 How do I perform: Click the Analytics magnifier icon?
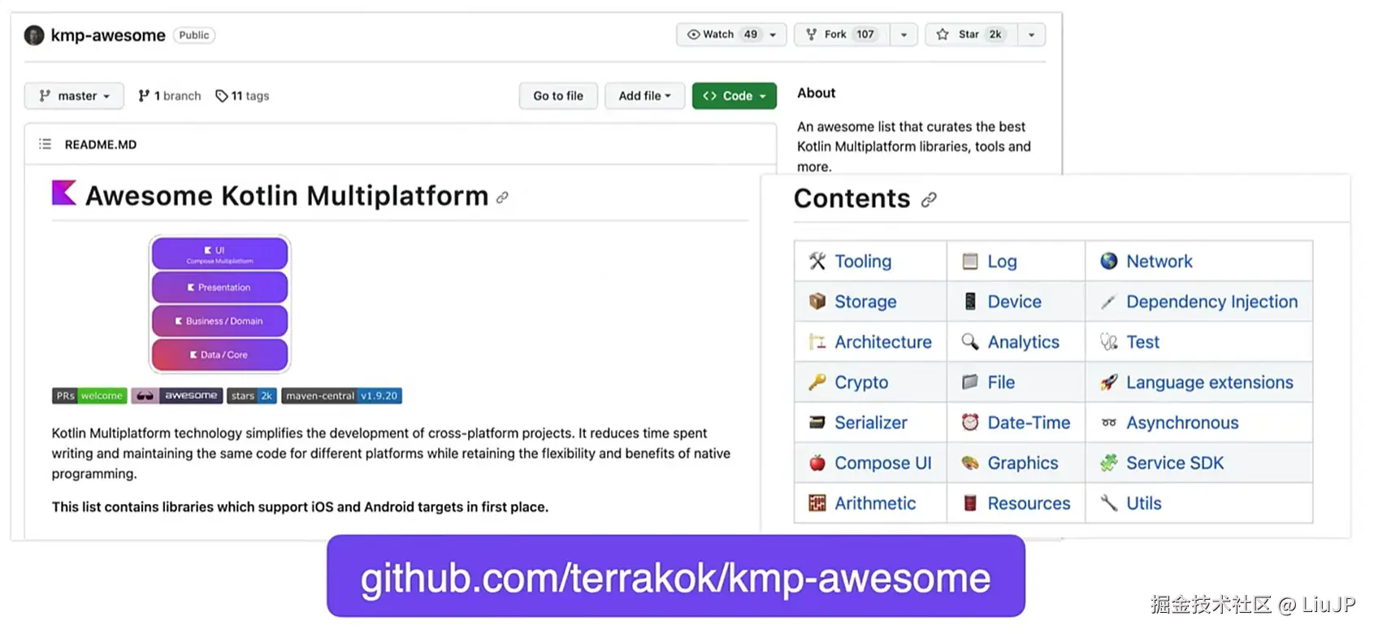click(x=970, y=342)
